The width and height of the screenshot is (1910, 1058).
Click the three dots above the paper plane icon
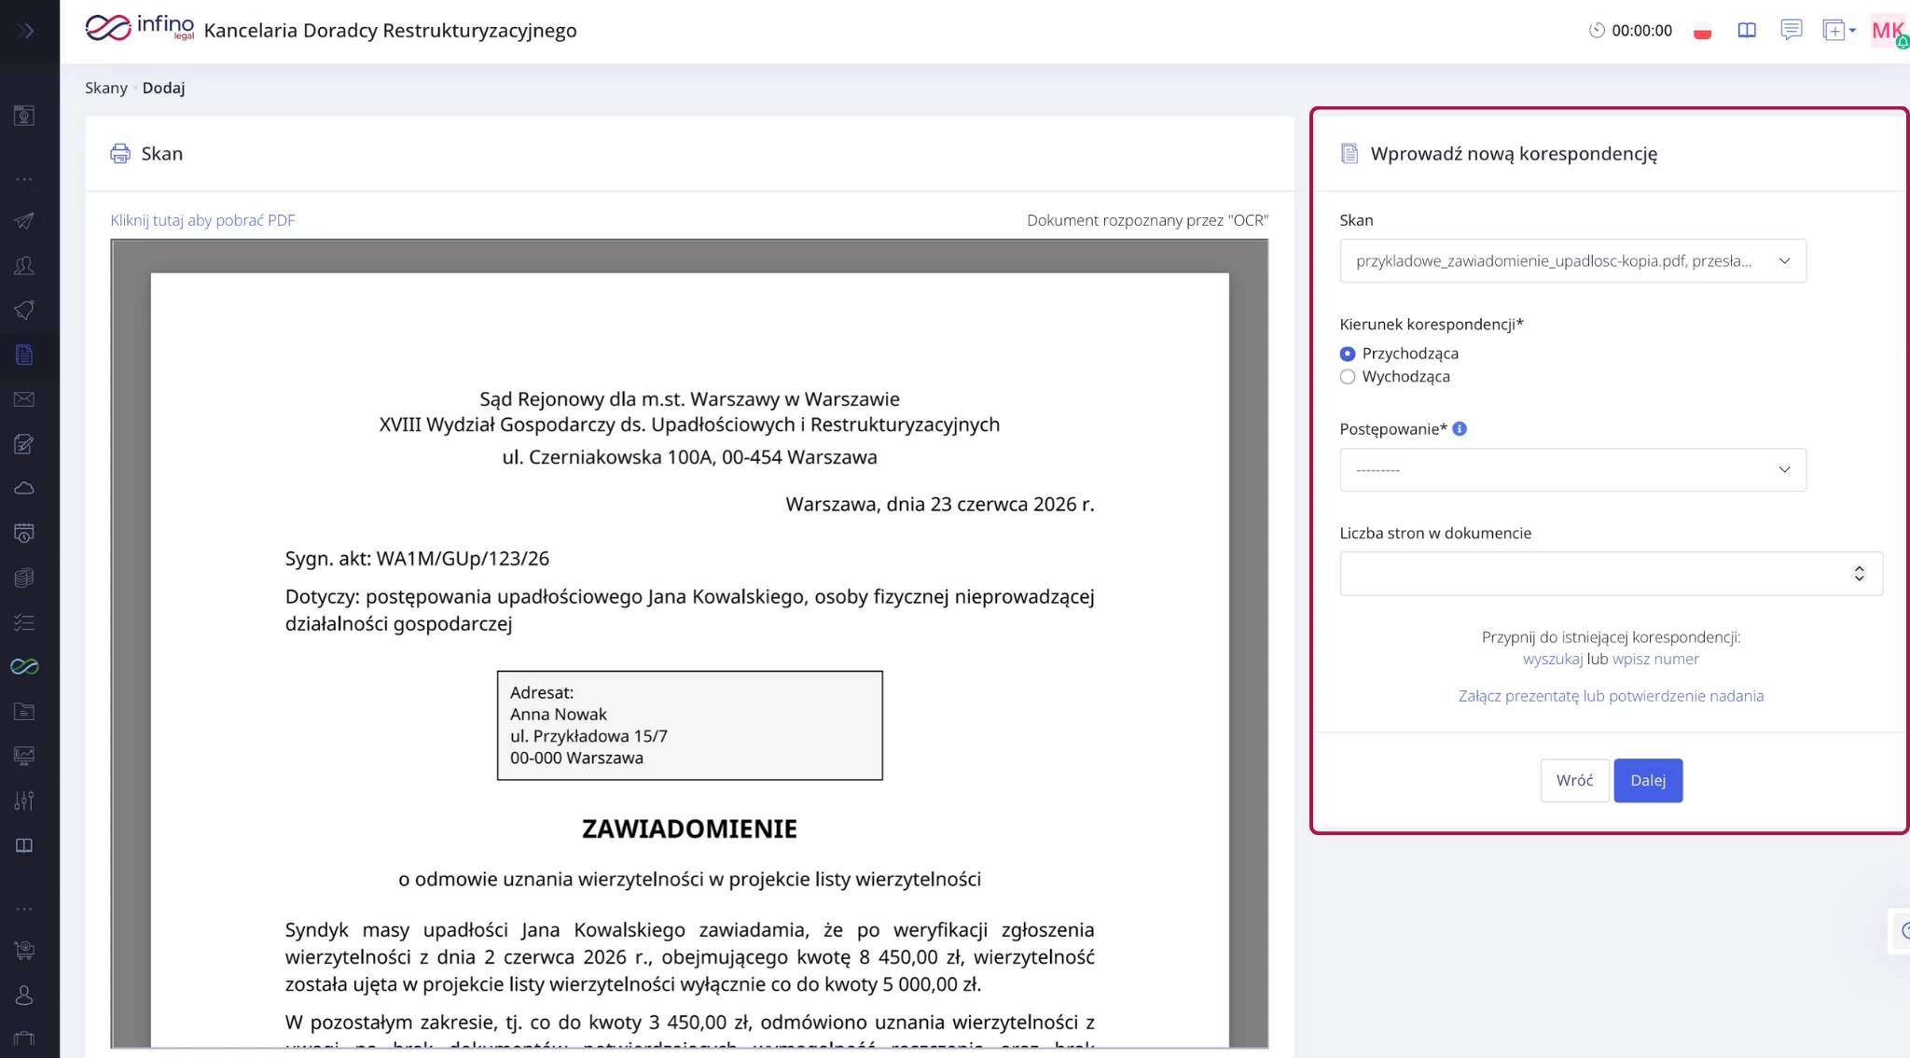click(24, 179)
